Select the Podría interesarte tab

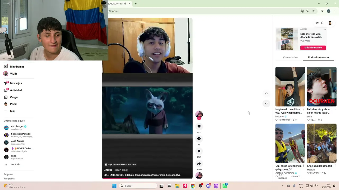click(318, 57)
